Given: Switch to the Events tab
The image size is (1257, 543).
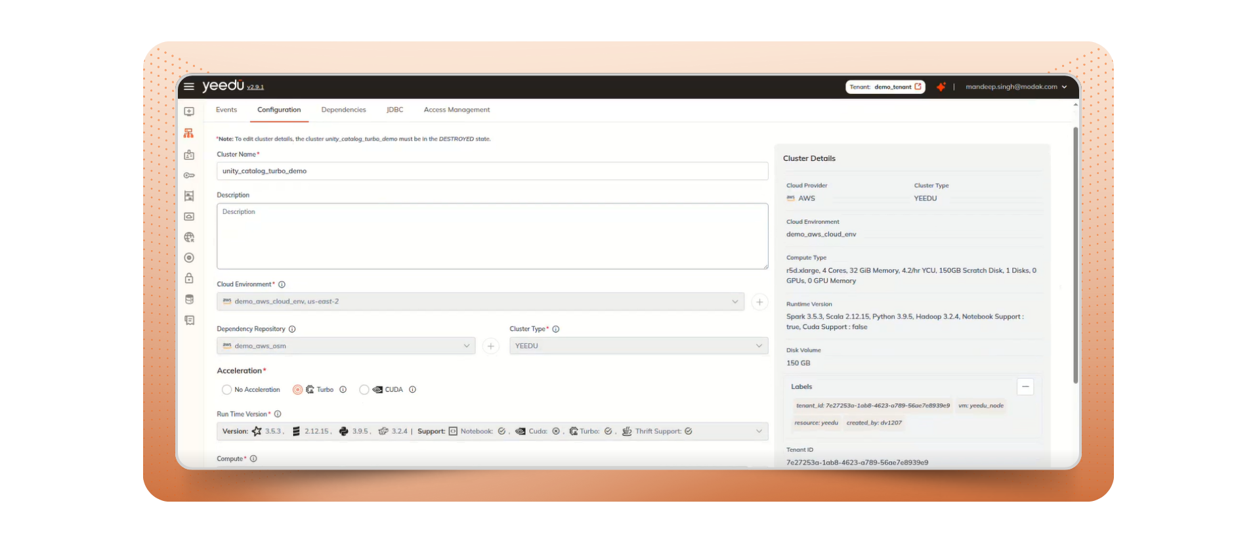Looking at the screenshot, I should point(226,110).
